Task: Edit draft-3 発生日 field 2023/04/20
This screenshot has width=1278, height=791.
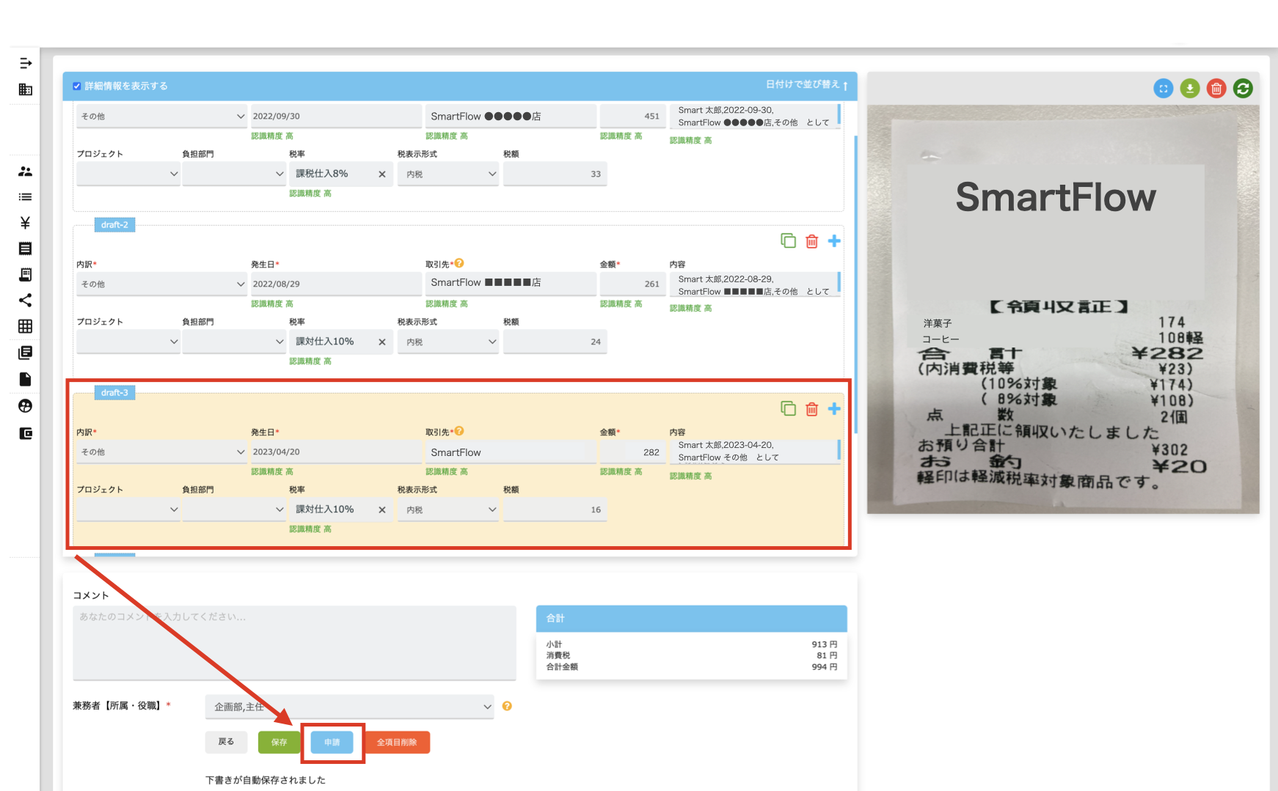Action: (336, 452)
